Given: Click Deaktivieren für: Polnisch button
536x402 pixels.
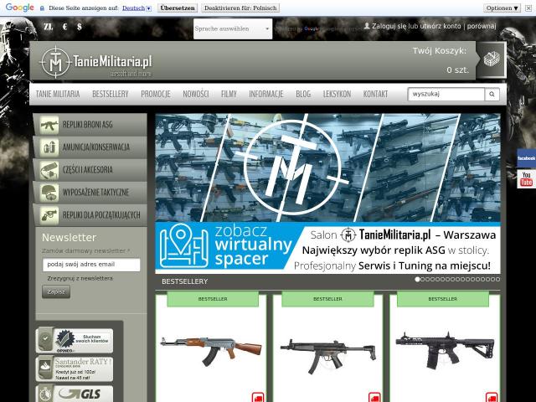Looking at the screenshot, I should coord(240,8).
